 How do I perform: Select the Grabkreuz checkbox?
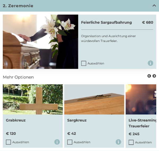click(8, 142)
